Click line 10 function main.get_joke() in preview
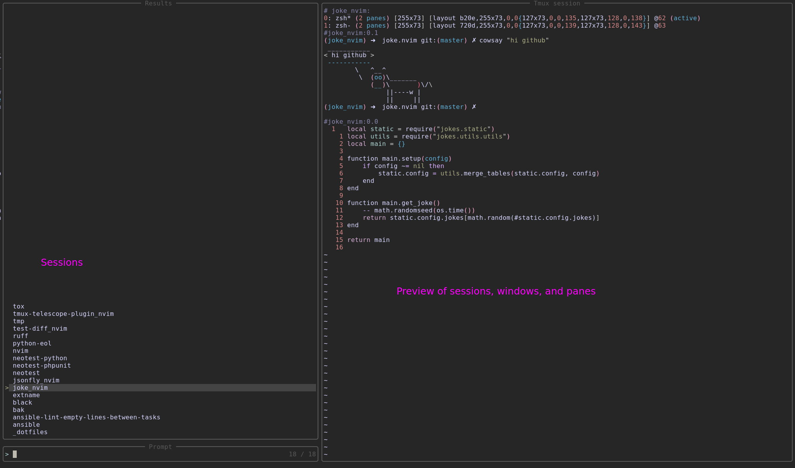The height and width of the screenshot is (468, 795). (x=393, y=203)
